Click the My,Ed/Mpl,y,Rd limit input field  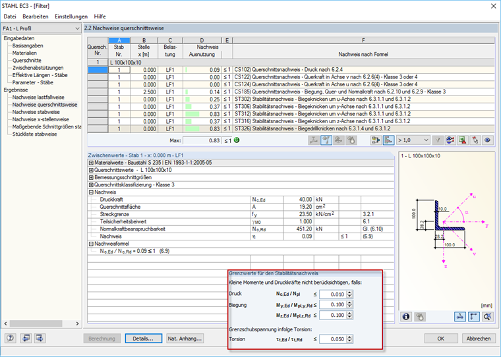333,304
